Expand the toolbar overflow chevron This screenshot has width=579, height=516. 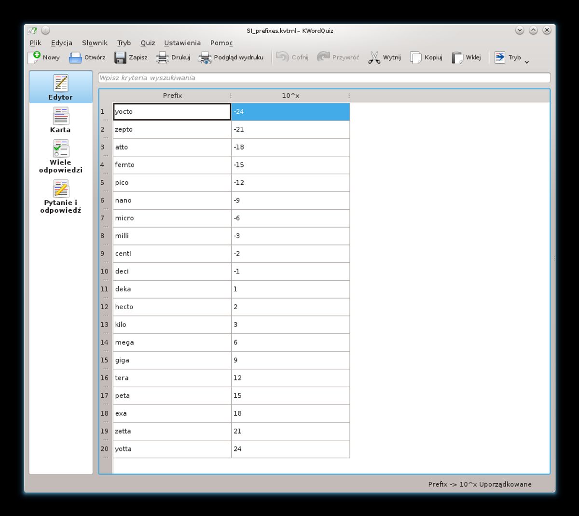pyautogui.click(x=527, y=62)
